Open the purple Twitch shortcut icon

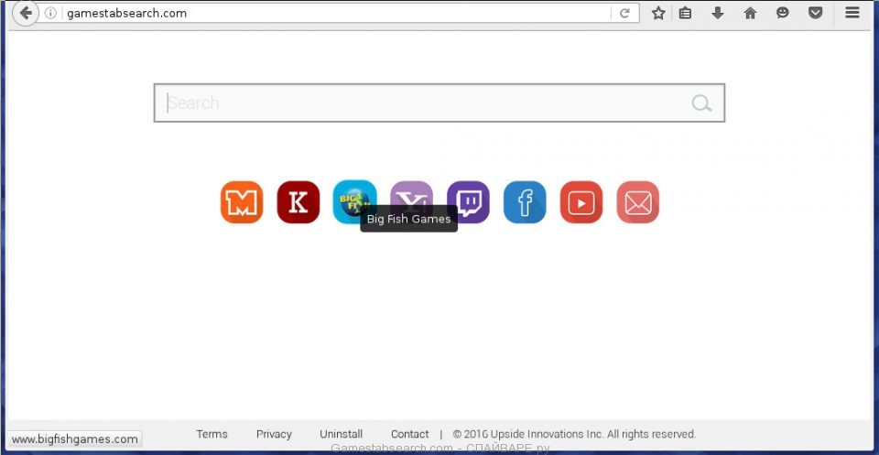coord(468,202)
